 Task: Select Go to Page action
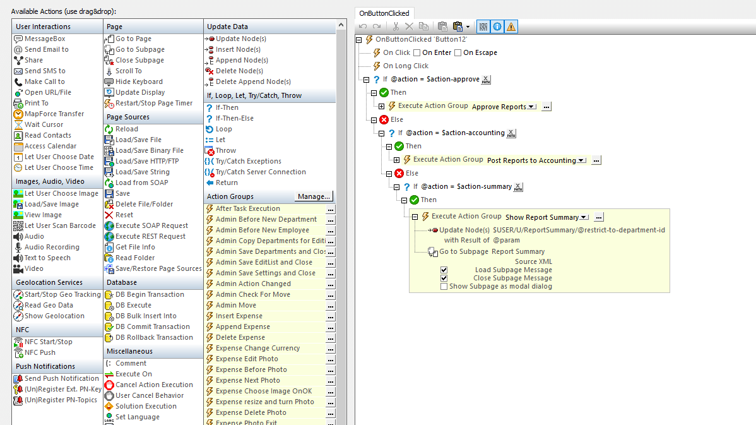click(133, 39)
